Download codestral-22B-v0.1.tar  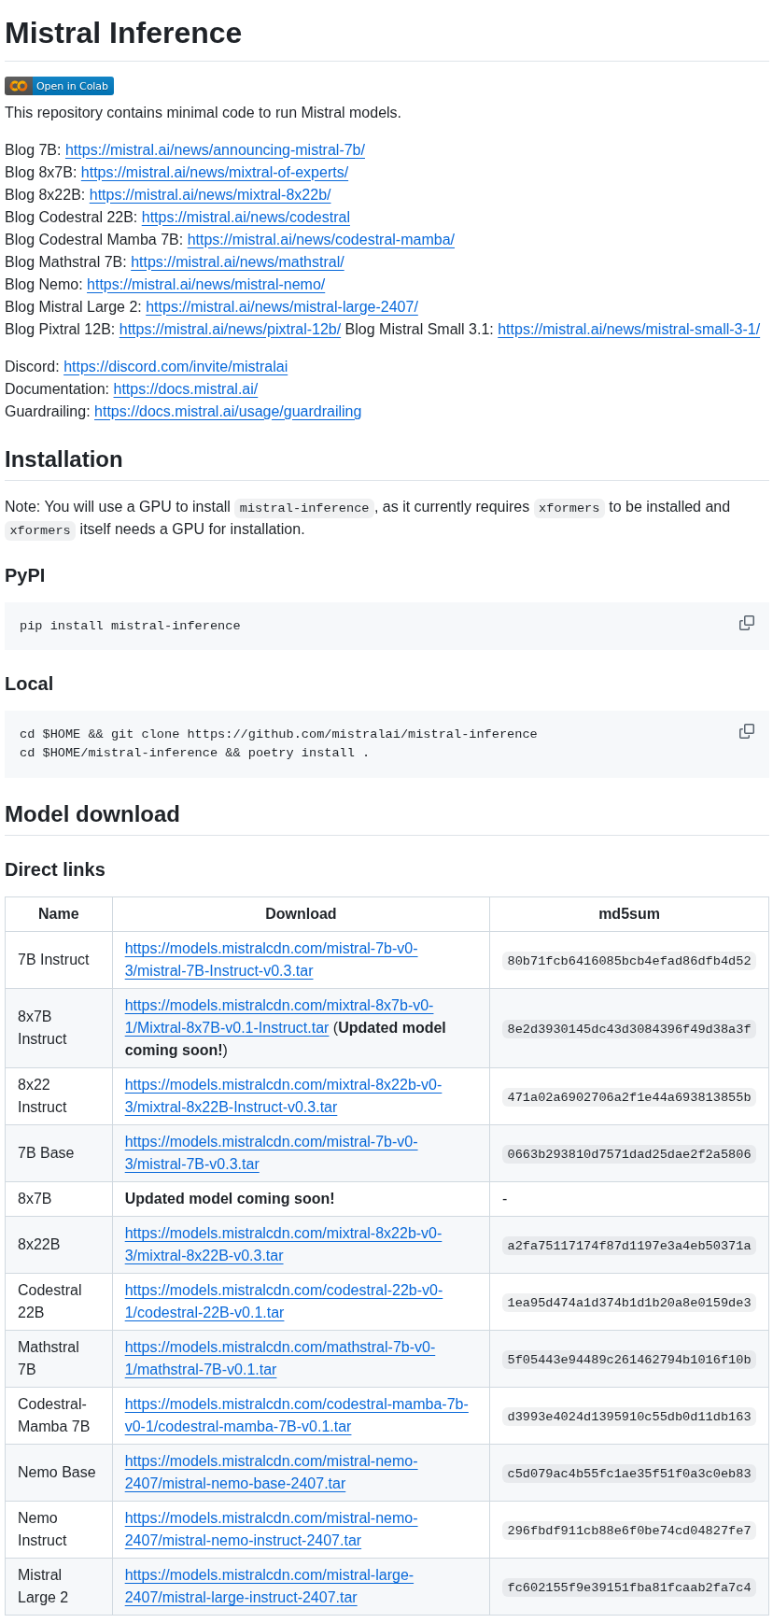coord(284,1302)
